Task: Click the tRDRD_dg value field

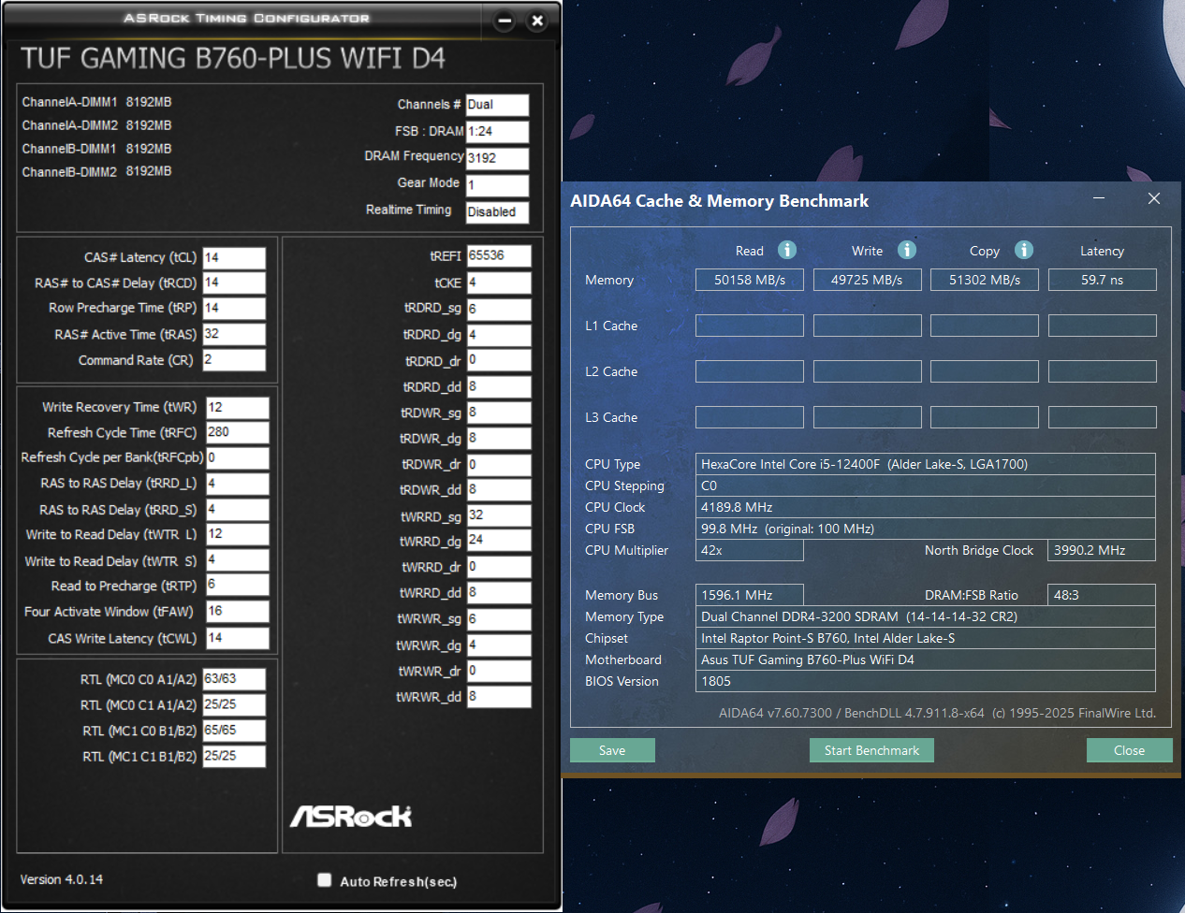Action: click(x=500, y=335)
